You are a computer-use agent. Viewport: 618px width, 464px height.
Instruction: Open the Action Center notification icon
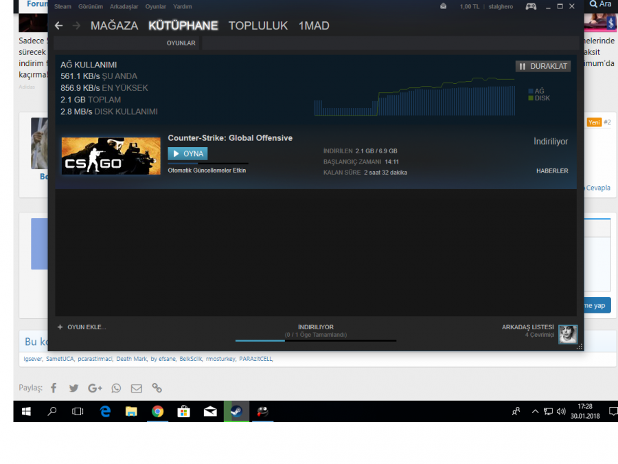pos(613,412)
